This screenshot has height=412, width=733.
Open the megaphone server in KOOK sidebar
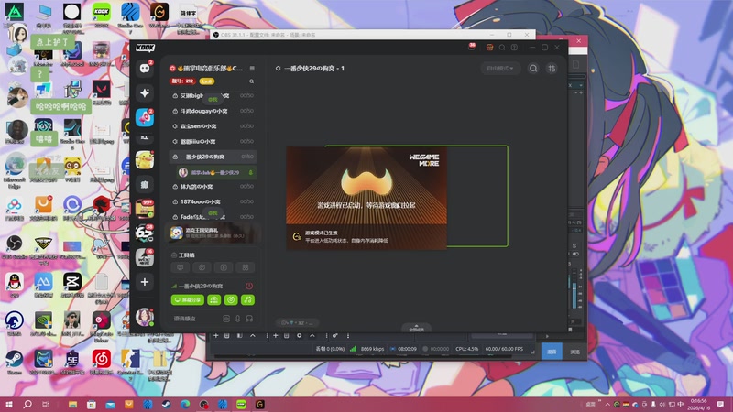pyautogui.click(x=145, y=118)
